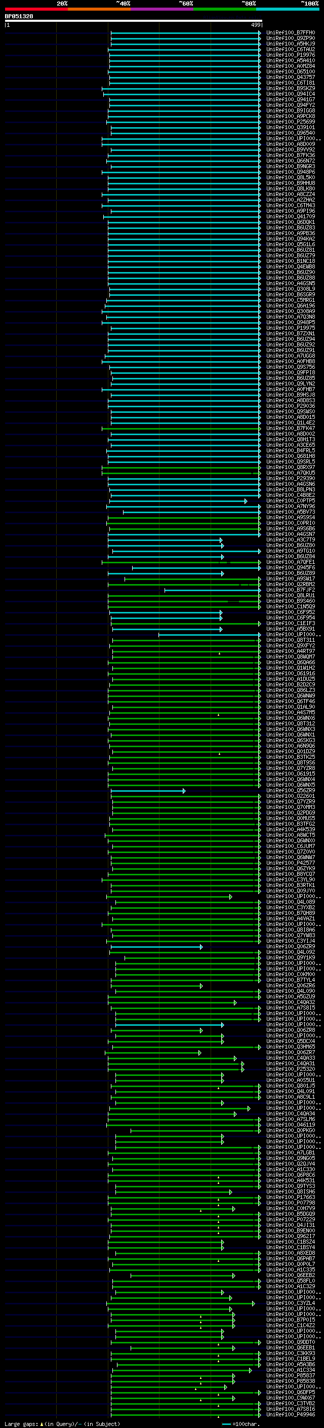Select the UniRef100_Q94FY2 label
324x1428 pixels.
pos(290,105)
